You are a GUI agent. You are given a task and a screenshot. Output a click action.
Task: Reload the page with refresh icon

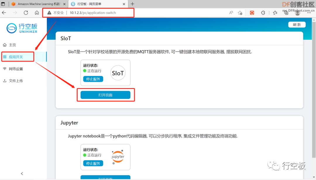pyautogui.click(x=26, y=13)
